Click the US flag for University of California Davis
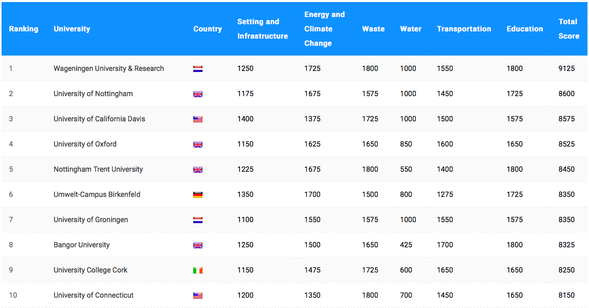 pos(197,119)
